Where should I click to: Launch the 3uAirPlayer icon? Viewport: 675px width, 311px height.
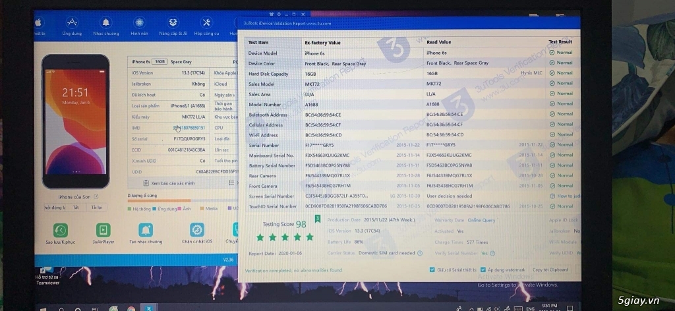tap(103, 230)
